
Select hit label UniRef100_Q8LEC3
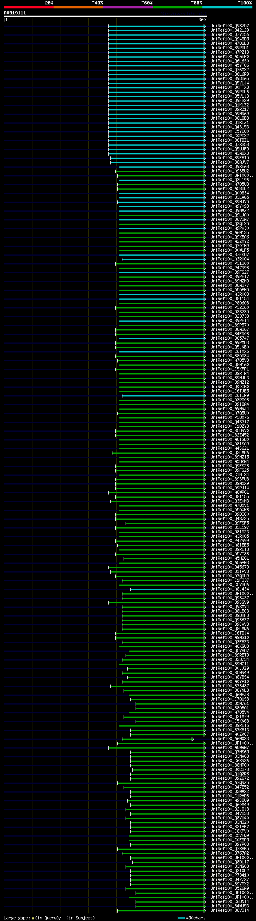[x=230, y=611]
